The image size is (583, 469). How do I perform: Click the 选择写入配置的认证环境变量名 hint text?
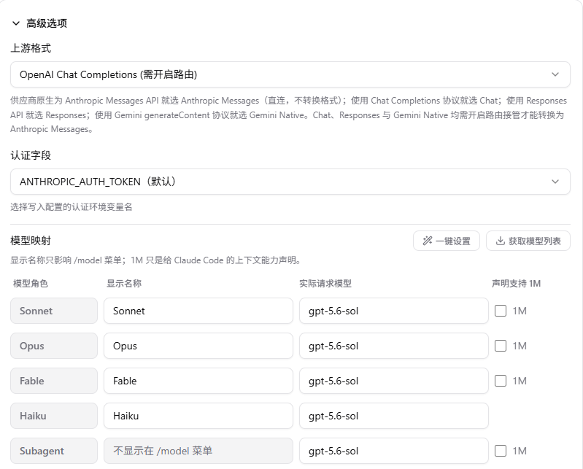click(x=71, y=207)
